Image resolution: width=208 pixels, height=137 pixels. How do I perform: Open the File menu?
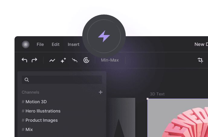tap(40, 44)
